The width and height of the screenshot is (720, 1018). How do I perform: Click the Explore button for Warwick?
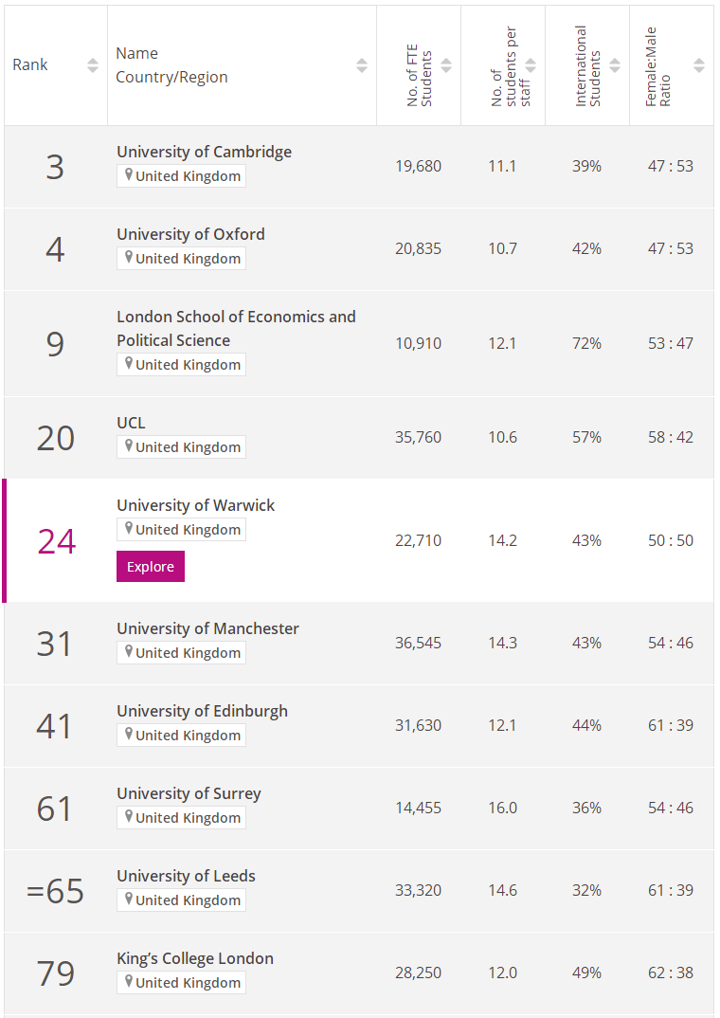coord(151,566)
